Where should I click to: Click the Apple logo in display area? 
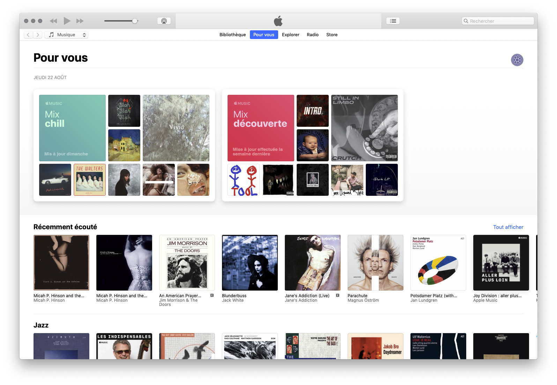(x=278, y=21)
